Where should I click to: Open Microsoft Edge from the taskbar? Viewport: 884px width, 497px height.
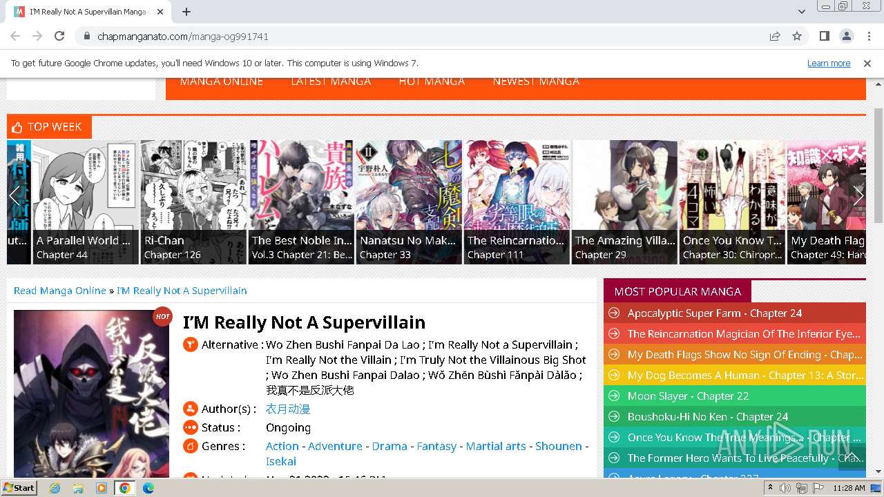(148, 488)
